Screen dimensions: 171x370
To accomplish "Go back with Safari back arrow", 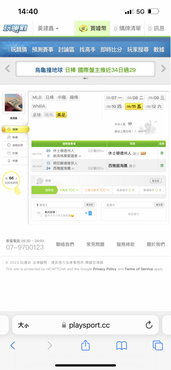I will 13,346.
